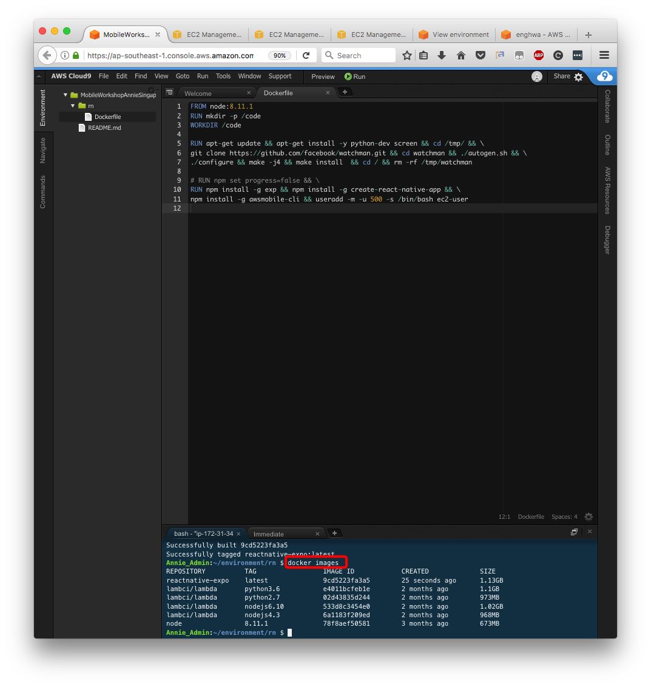
Task: Click the Share button
Action: pyautogui.click(x=562, y=76)
